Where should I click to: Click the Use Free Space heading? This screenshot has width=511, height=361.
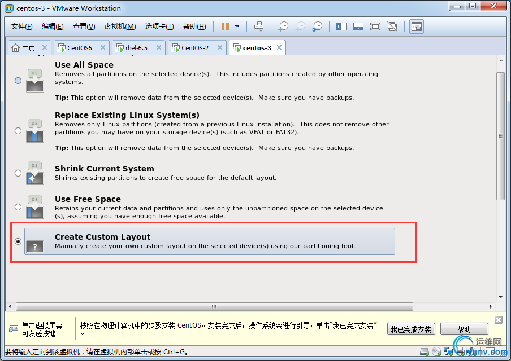click(x=88, y=199)
